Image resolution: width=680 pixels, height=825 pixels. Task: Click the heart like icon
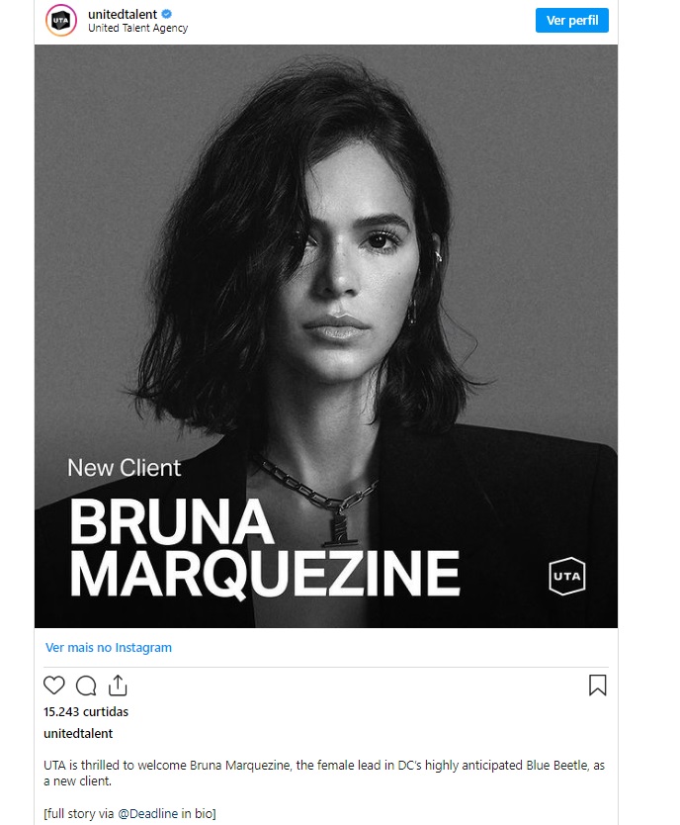[x=53, y=686]
